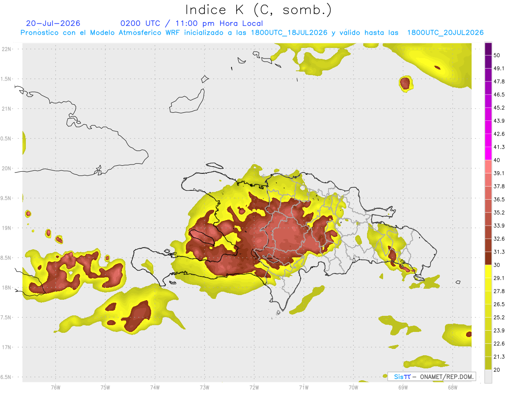Image resolution: width=508 pixels, height=393 pixels.
Task: Click the "43.9" value on the color scale
Action: (499, 121)
